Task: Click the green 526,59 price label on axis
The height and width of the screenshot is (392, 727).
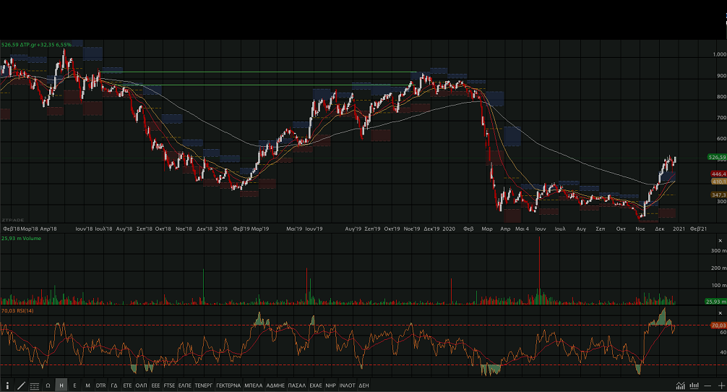Action: (x=716, y=157)
